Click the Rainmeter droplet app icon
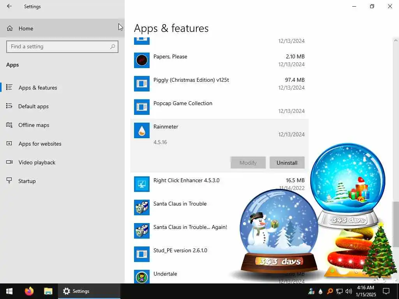Viewport: 399px width, 299px height. [142, 130]
